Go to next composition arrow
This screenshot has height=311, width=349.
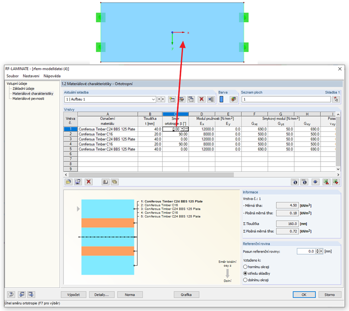point(163,99)
